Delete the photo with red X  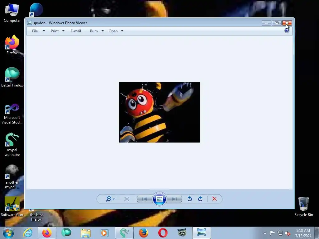[214, 199]
